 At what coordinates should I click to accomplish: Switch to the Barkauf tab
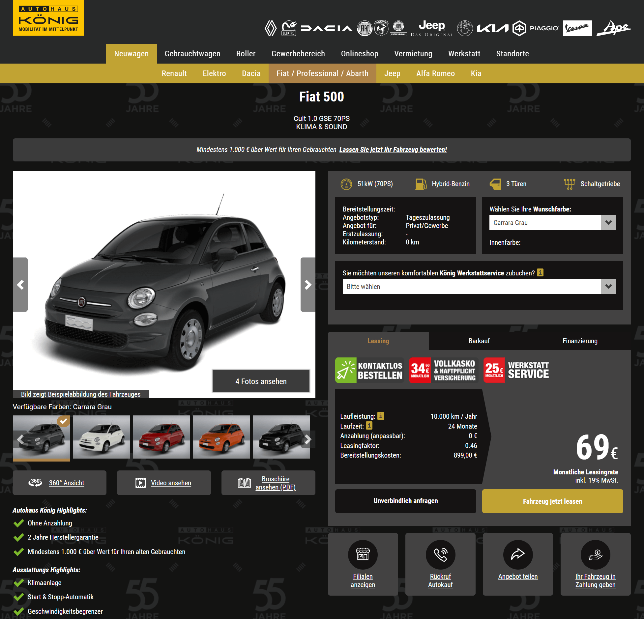[479, 341]
